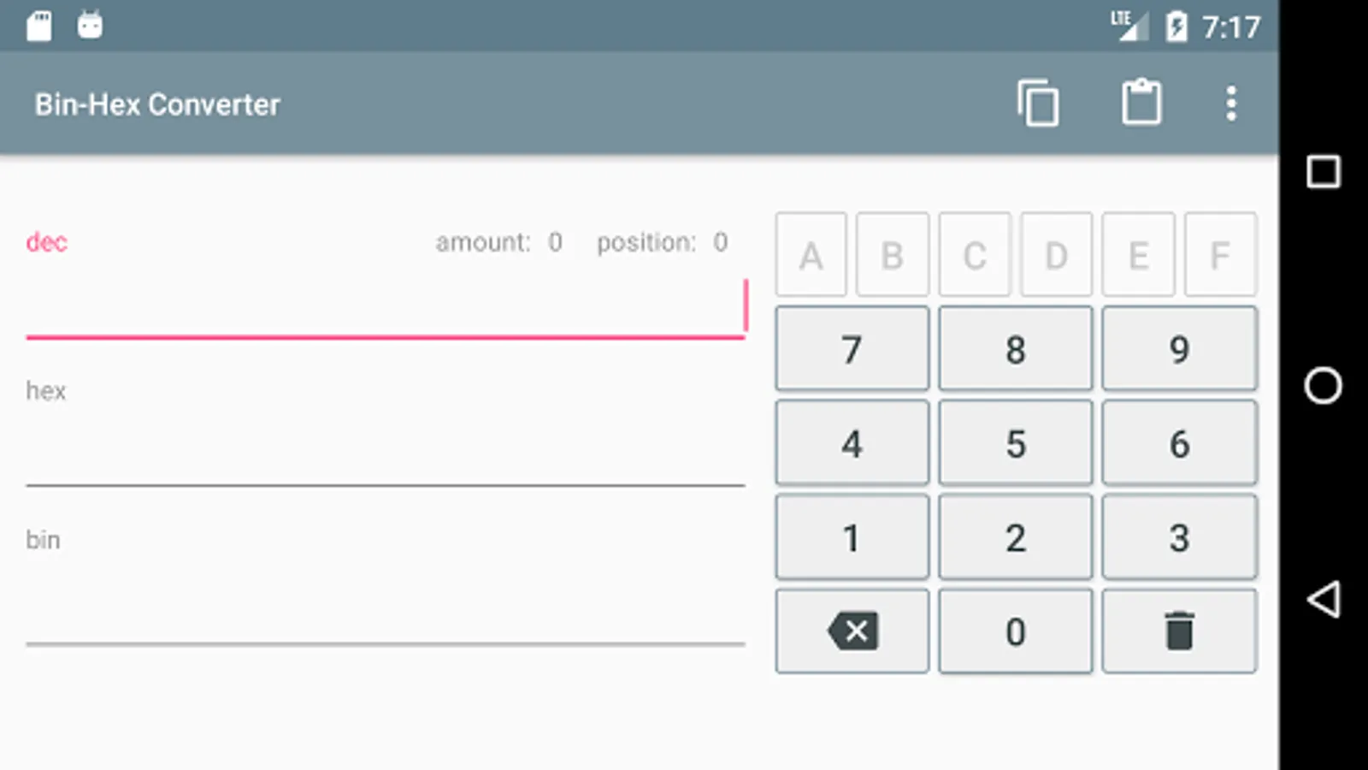Tap the copy icon in toolbar

(x=1038, y=104)
